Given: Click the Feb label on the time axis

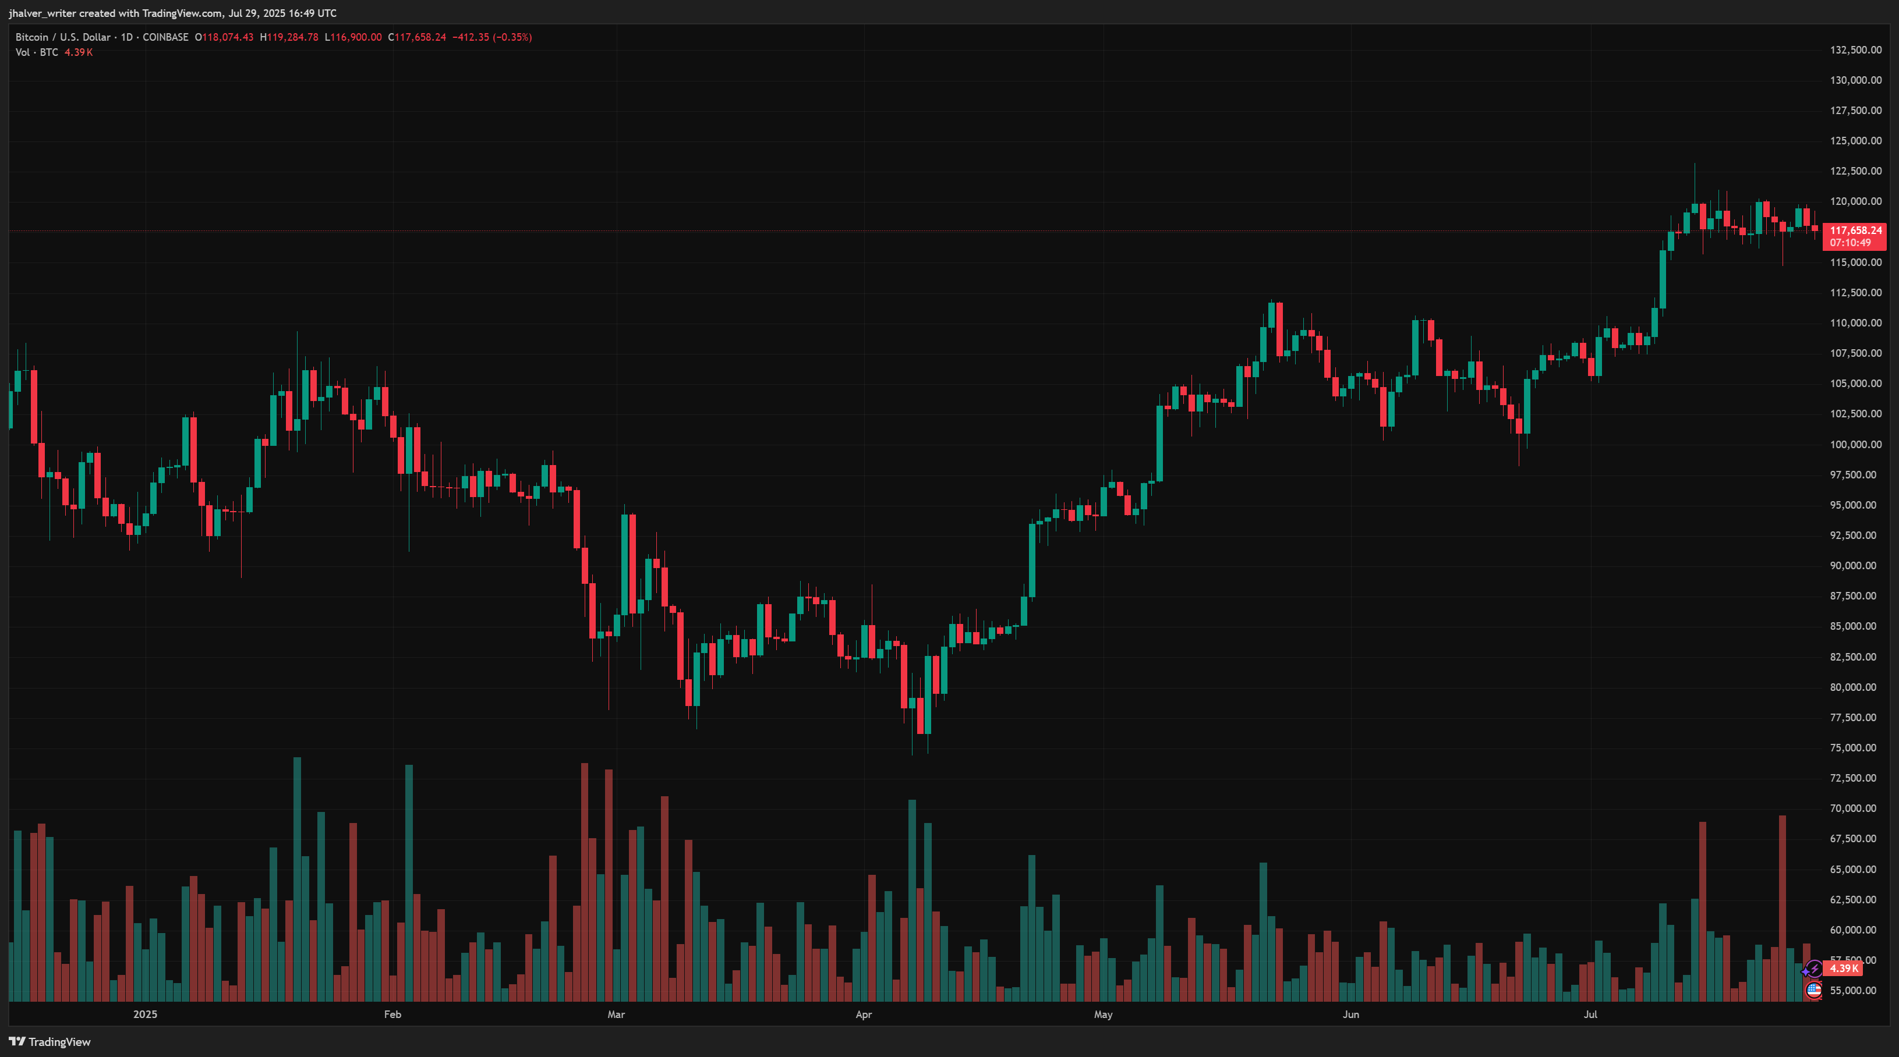Looking at the screenshot, I should (x=393, y=1015).
